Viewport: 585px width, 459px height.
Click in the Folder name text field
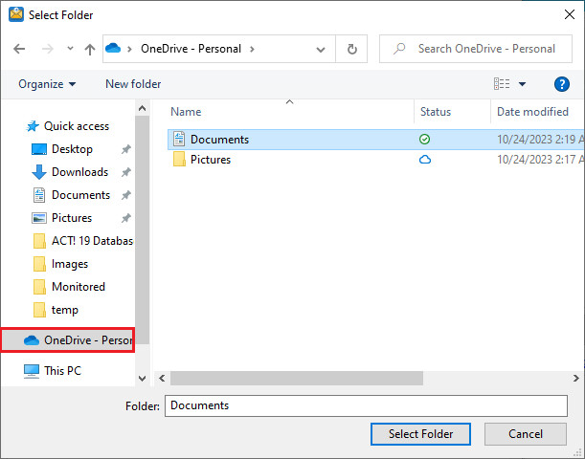point(366,405)
